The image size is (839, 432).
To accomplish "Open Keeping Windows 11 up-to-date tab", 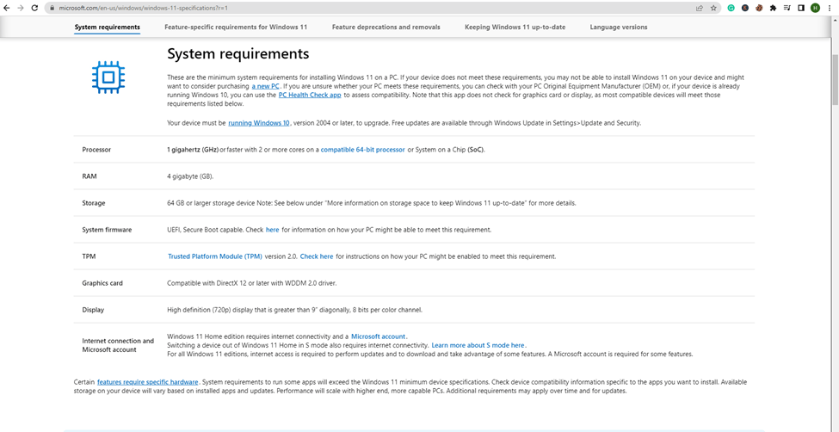I will [515, 27].
